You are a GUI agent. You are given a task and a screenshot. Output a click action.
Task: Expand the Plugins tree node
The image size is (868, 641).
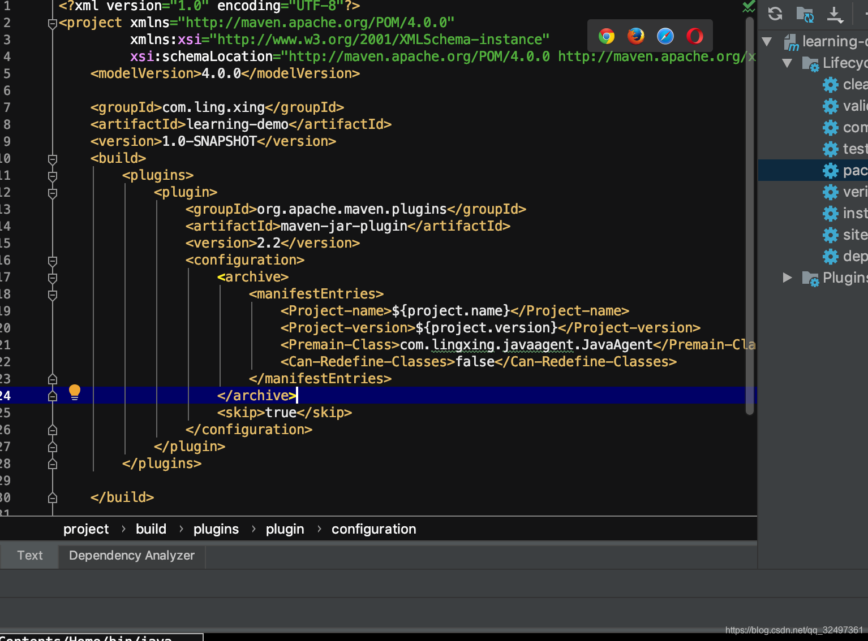click(x=787, y=278)
